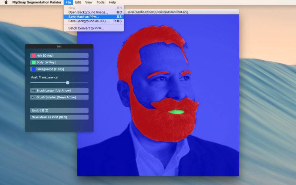
Task: Click the red Hair color swatch
Action: click(34, 55)
